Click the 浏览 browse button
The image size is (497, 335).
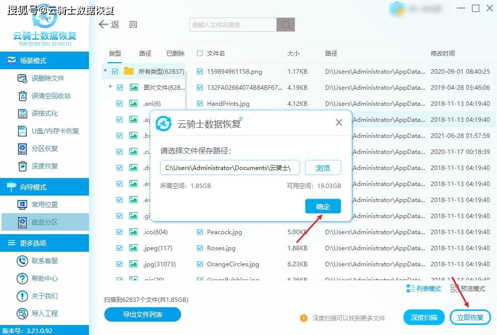323,168
